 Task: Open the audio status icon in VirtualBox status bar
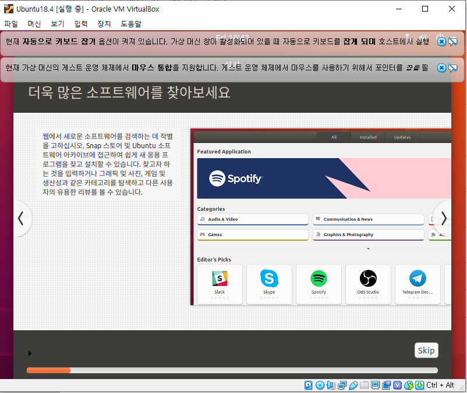tap(331, 385)
